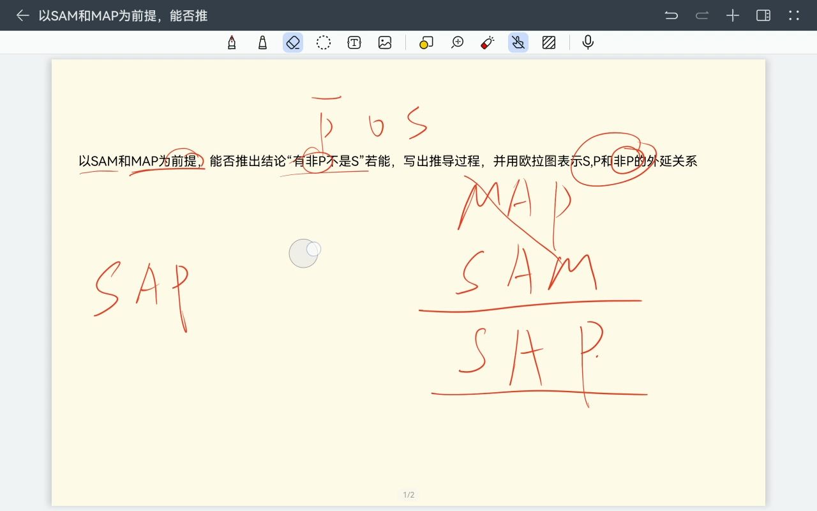Viewport: 817px width, 511px height.
Task: Activate the Magnifier tool
Action: (x=456, y=42)
